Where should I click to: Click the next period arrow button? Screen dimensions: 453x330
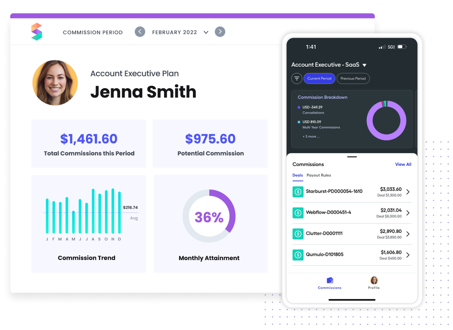220,32
